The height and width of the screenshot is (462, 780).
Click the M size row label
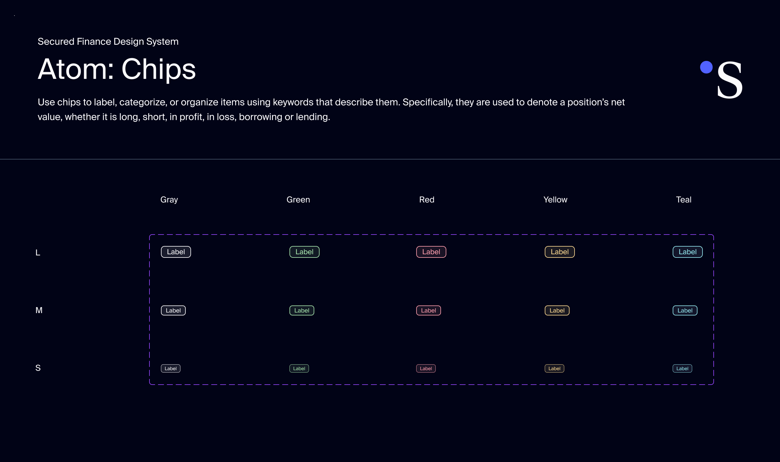click(x=39, y=310)
